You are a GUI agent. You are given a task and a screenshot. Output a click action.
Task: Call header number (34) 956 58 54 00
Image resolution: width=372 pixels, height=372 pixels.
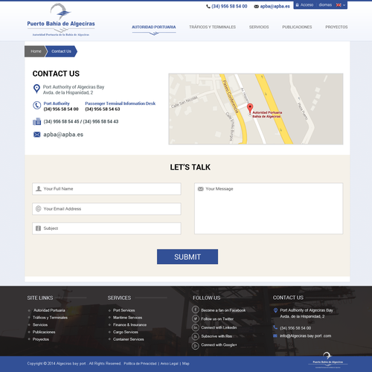pos(229,7)
